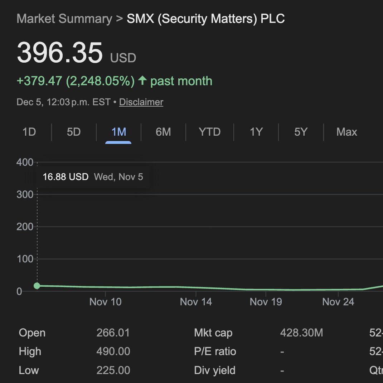Click the Div yield label

pyautogui.click(x=215, y=370)
